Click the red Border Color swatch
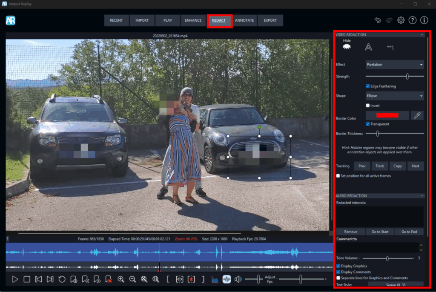This screenshot has height=292, width=436. pos(387,115)
